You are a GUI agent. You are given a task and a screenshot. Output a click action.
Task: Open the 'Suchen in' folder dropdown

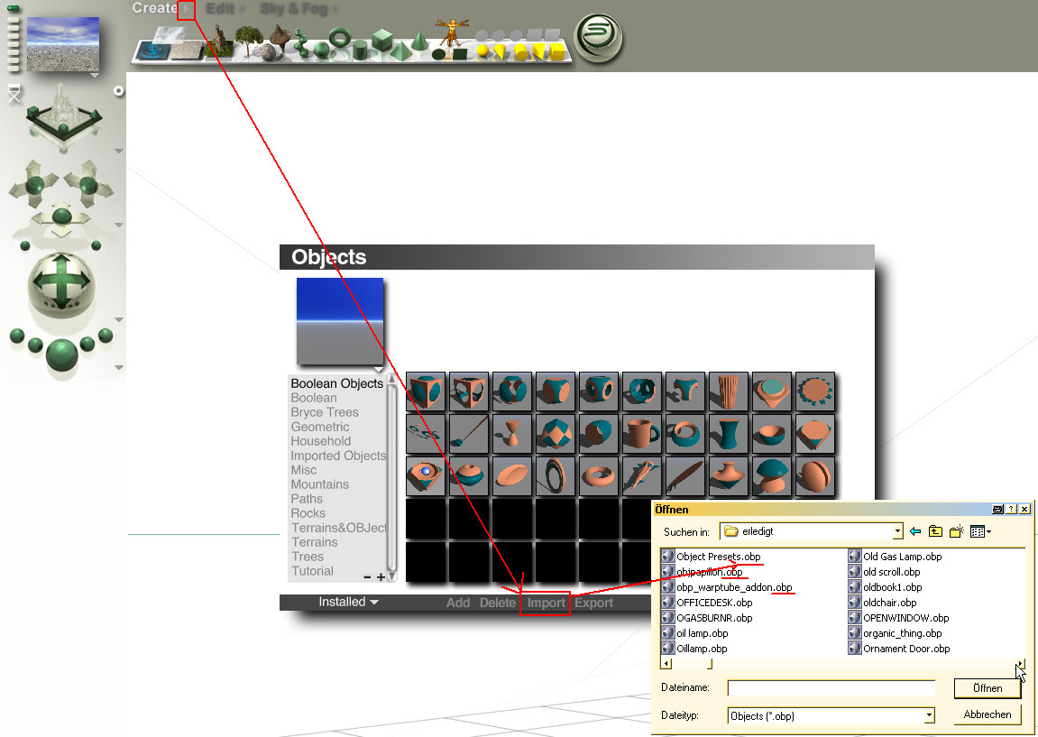897,531
